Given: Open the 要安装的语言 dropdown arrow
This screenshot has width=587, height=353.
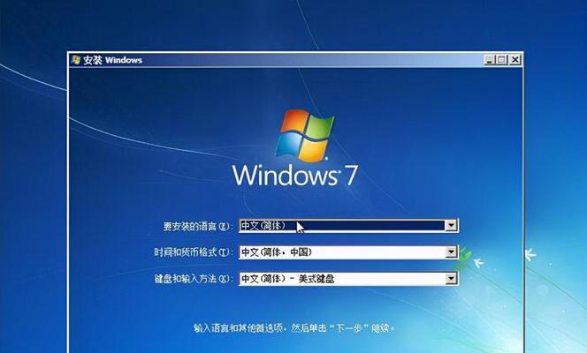Looking at the screenshot, I should (x=451, y=225).
